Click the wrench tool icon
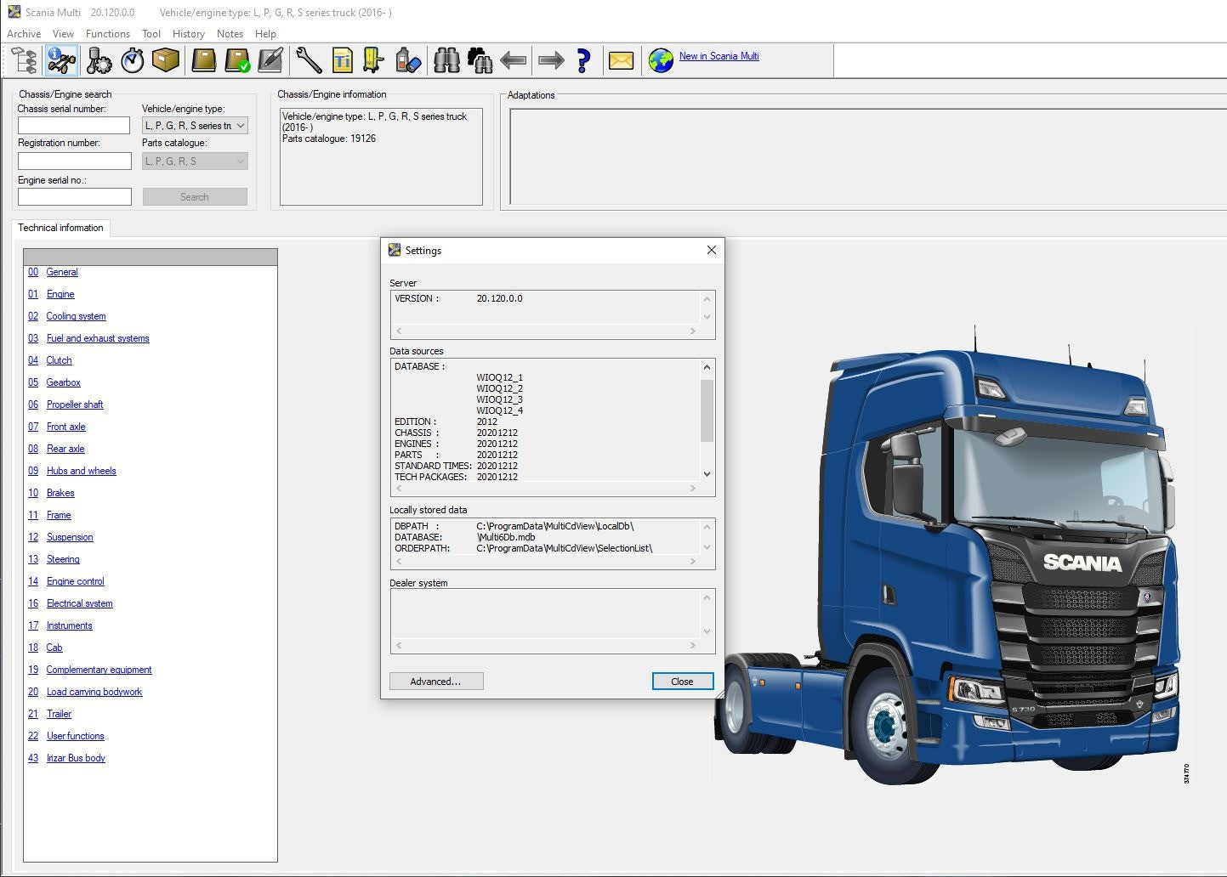The height and width of the screenshot is (877, 1227). tap(309, 60)
